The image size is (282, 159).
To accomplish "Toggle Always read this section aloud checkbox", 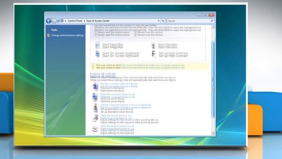I will tap(96, 35).
